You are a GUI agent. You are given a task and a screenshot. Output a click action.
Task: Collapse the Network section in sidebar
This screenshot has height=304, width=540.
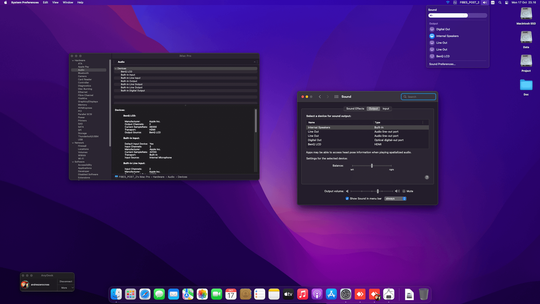pos(73,143)
